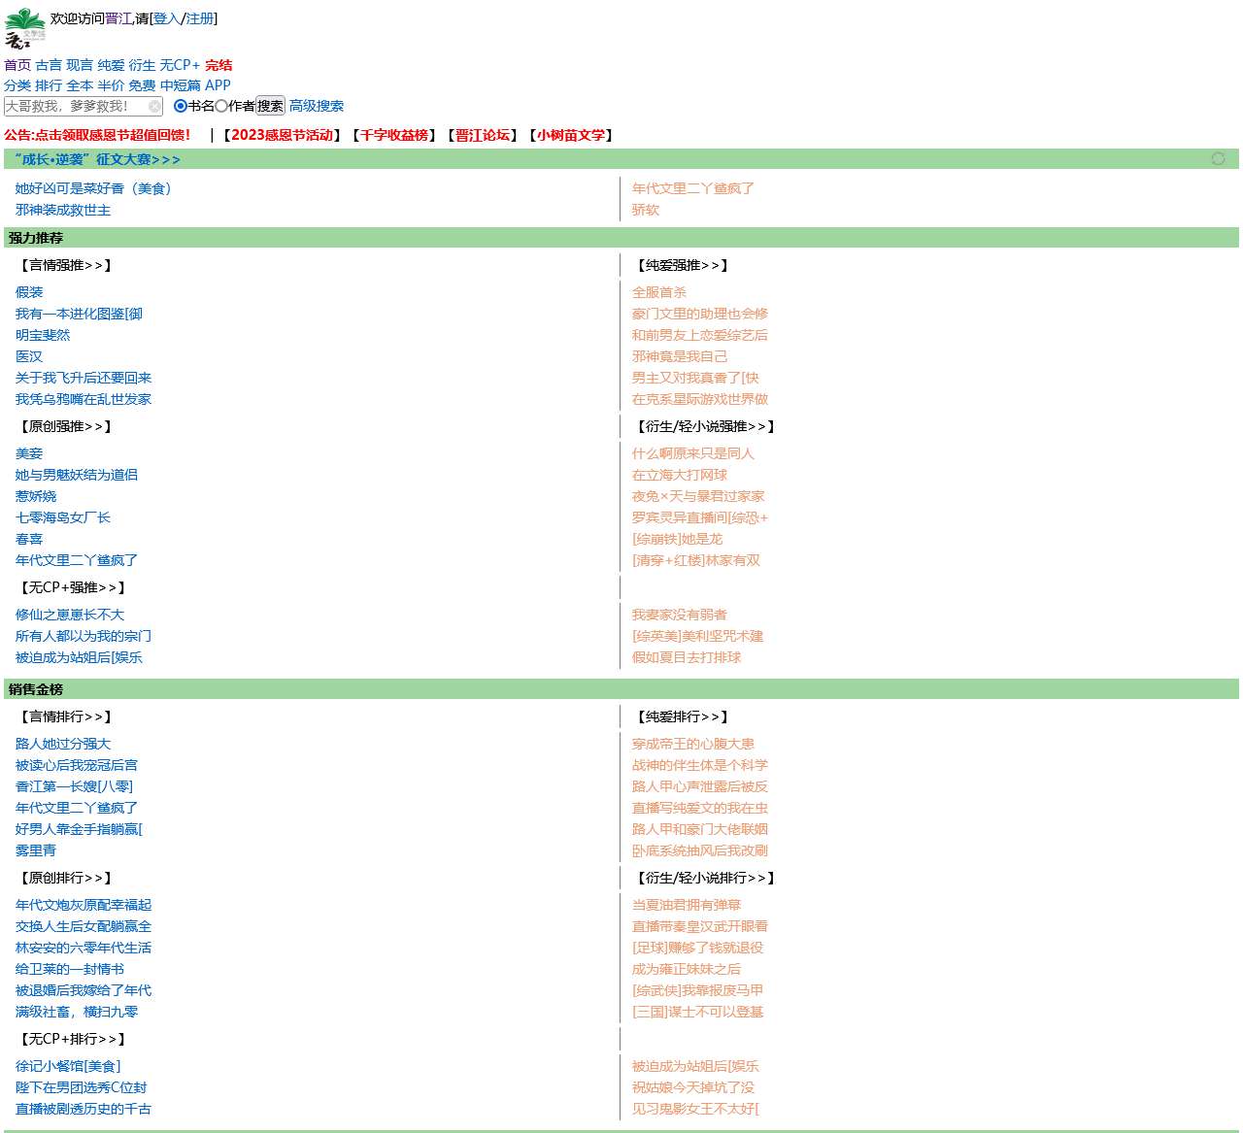Select the 书名 radio button
This screenshot has width=1243, height=1133.
pyautogui.click(x=180, y=106)
